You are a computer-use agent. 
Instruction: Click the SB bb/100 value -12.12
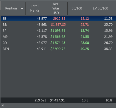tap(84, 19)
